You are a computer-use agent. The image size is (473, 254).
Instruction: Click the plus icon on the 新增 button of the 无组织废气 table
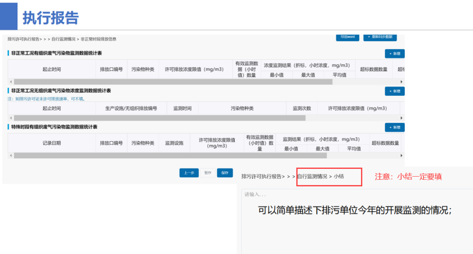[391, 91]
